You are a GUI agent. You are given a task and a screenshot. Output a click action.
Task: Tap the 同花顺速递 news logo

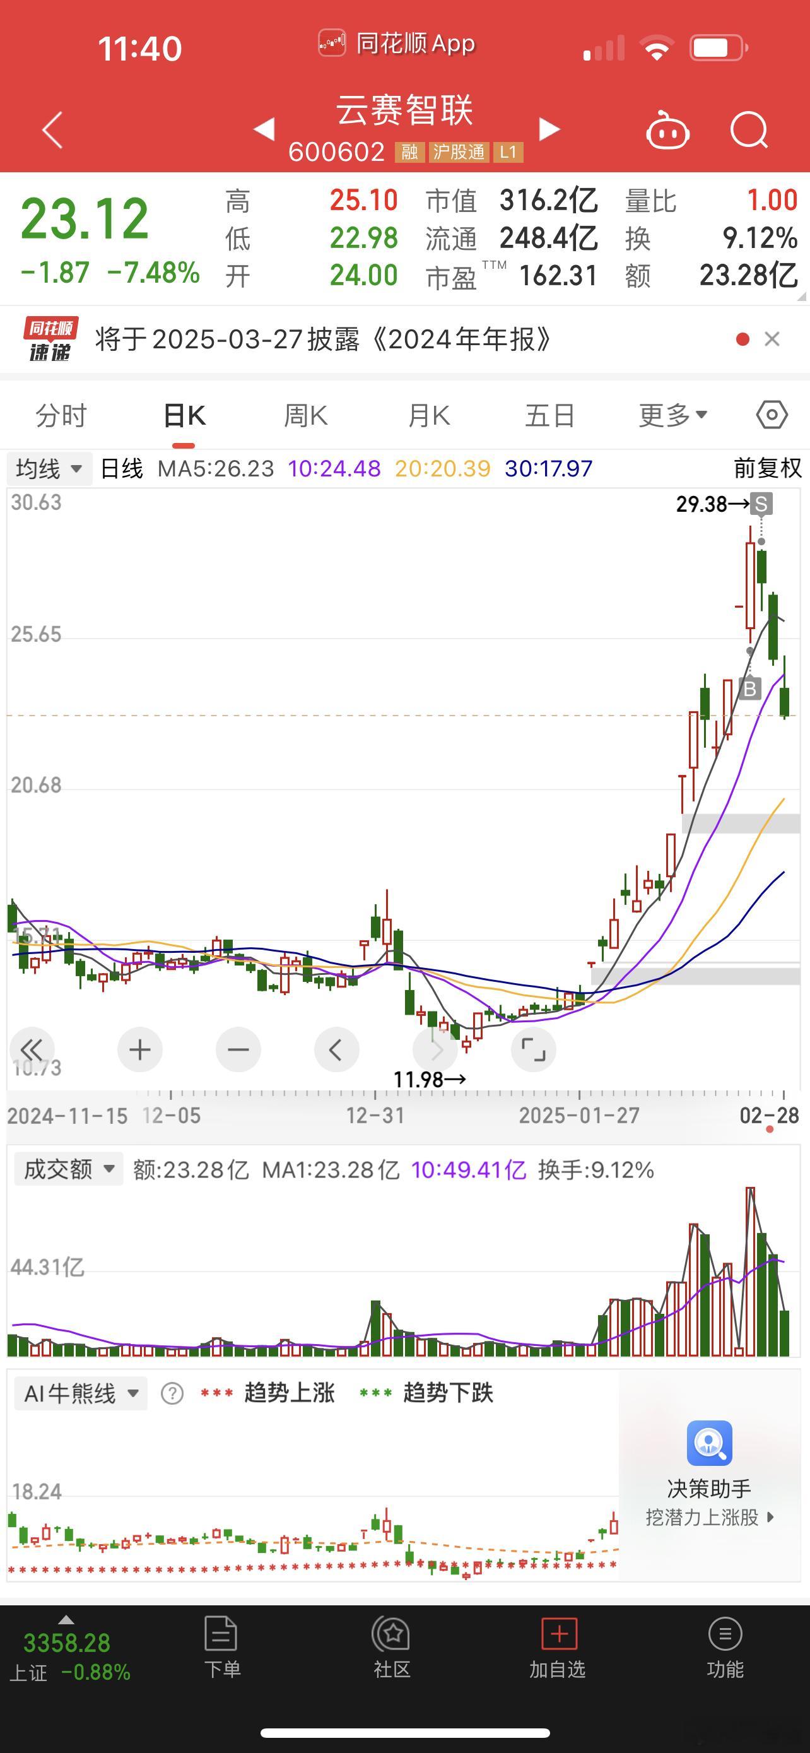(x=50, y=339)
